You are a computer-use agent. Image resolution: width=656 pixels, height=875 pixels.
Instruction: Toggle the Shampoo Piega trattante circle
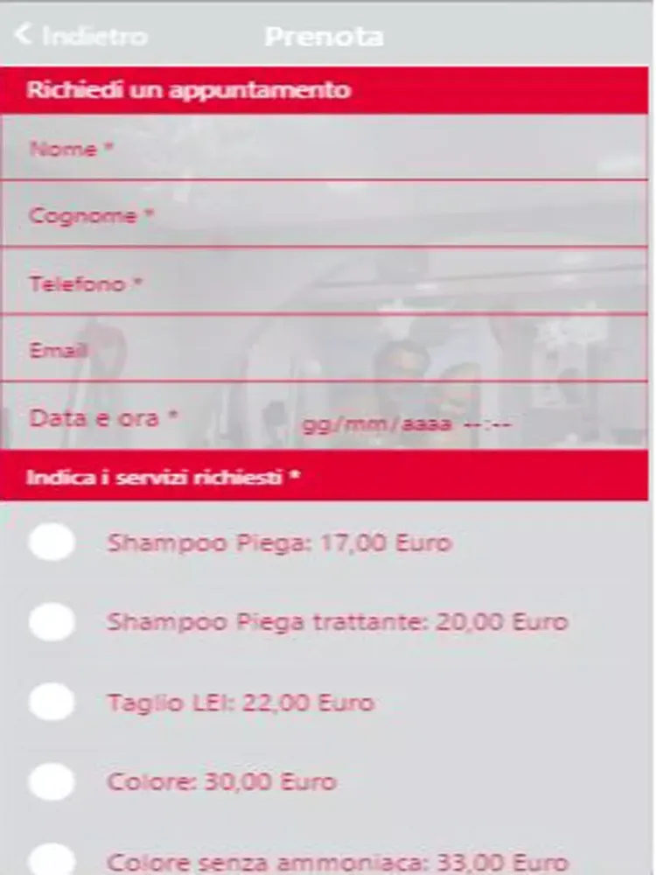52,623
